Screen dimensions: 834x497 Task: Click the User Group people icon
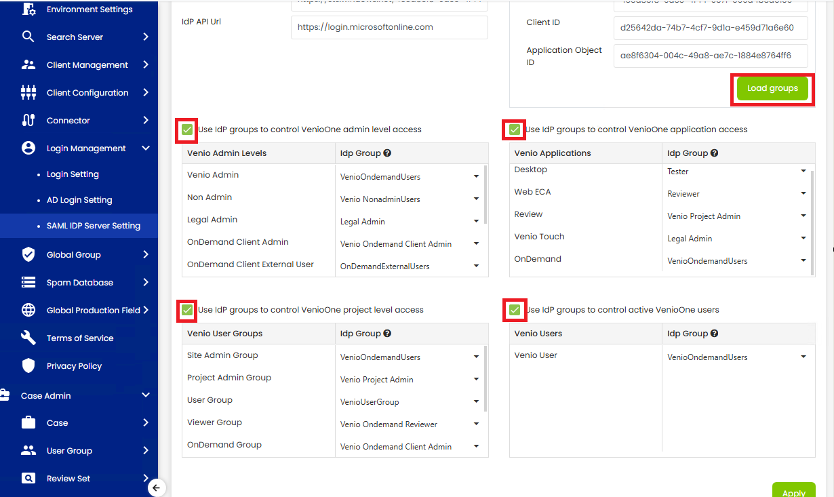tap(28, 450)
